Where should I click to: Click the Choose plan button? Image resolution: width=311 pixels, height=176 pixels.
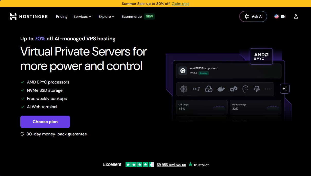click(x=45, y=122)
